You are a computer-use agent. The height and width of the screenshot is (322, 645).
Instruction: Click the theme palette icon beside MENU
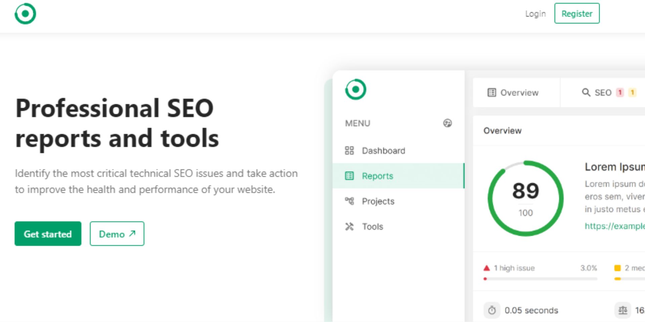pyautogui.click(x=447, y=123)
